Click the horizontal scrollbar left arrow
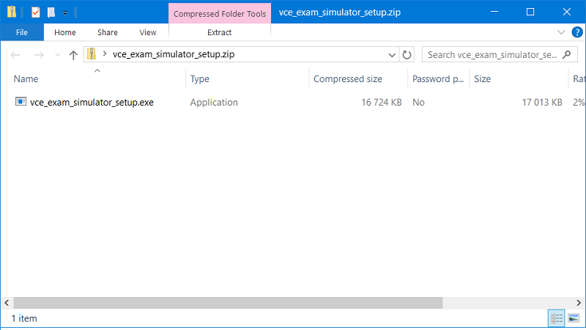 (x=7, y=303)
